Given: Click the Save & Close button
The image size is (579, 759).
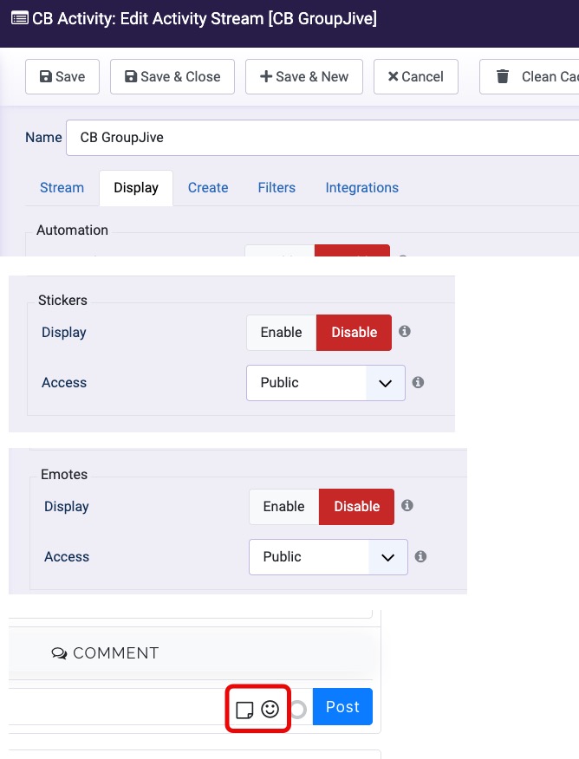Looking at the screenshot, I should (172, 76).
